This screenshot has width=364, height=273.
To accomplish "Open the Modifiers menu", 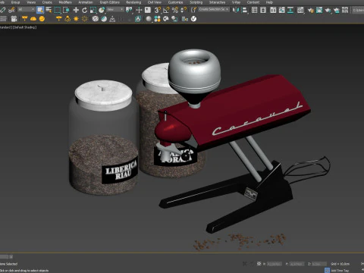I will pos(65,2).
